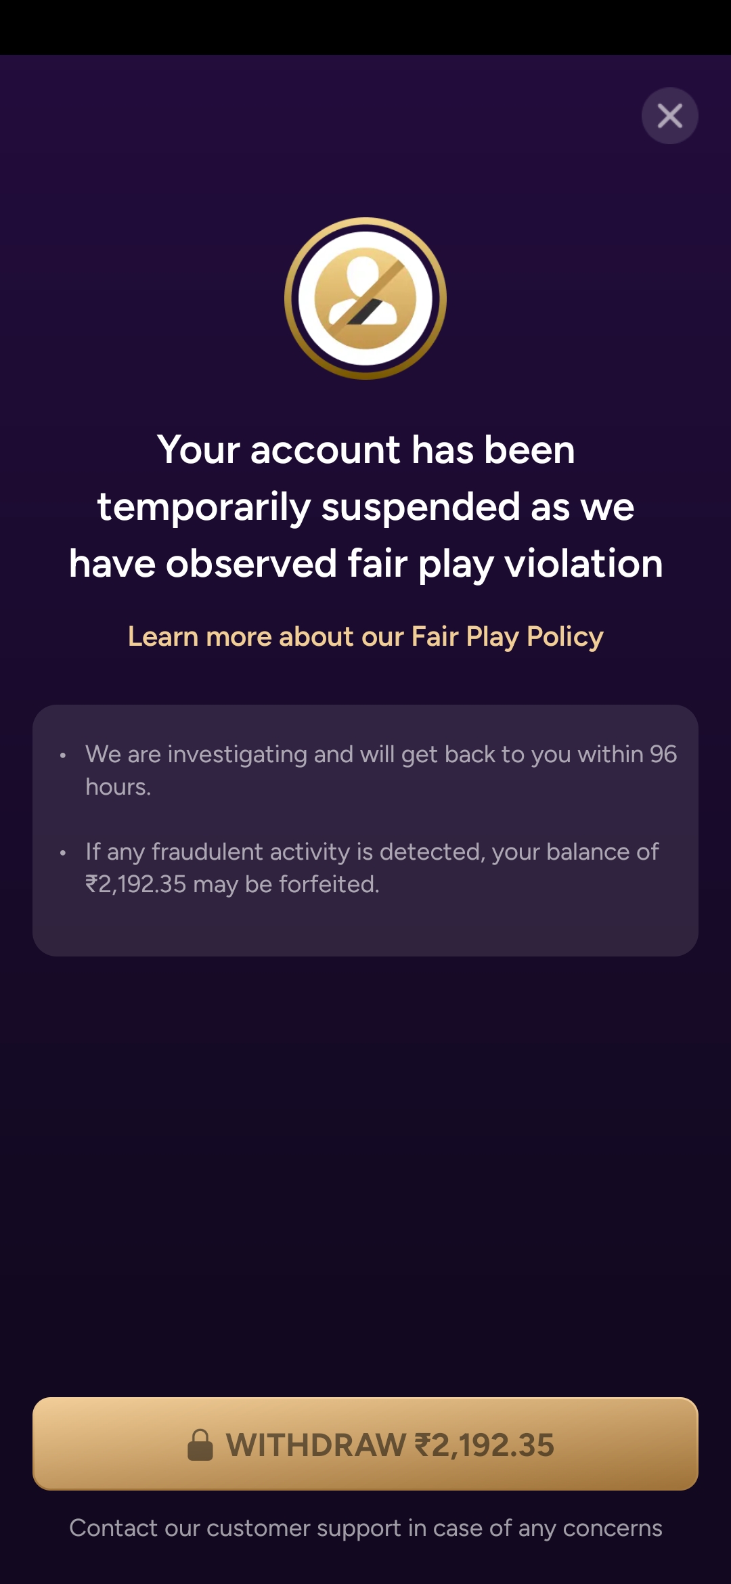Open the Fair Play Policy link
731x1584 pixels.
click(x=365, y=636)
